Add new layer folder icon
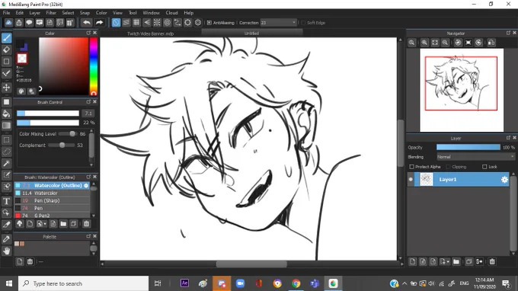This screenshot has width=518, height=291. point(456,261)
